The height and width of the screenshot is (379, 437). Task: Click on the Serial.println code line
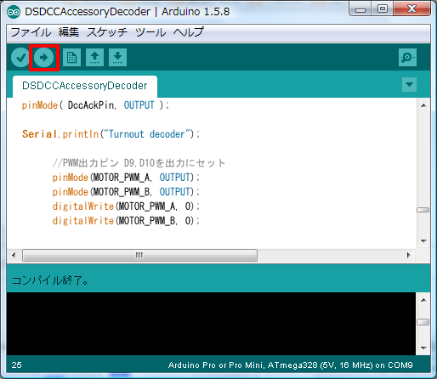click(x=111, y=134)
